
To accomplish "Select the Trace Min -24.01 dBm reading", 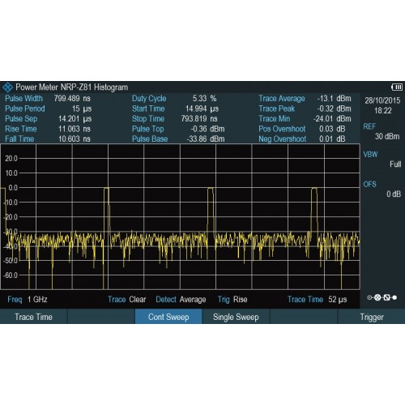I will point(305,119).
